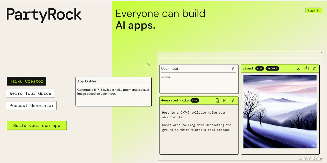Open the edit sliders icon in Visual widget
327x163 pixels.
coord(314,68)
